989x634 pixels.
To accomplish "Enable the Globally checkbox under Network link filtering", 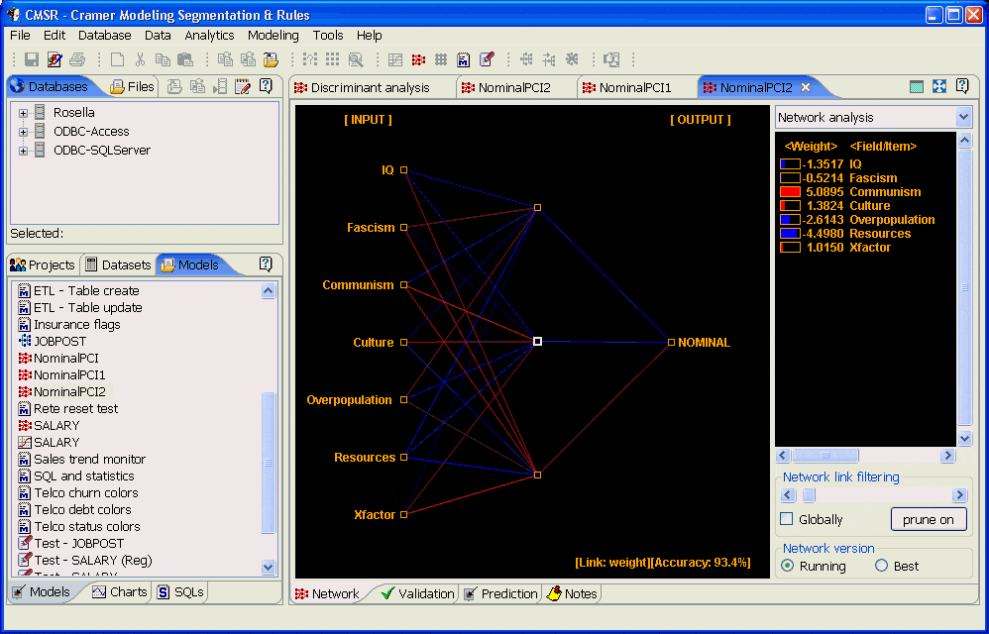I will (788, 519).
